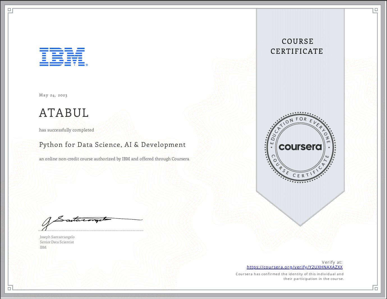
Task: Click the IBM logo
Action: tap(64, 57)
